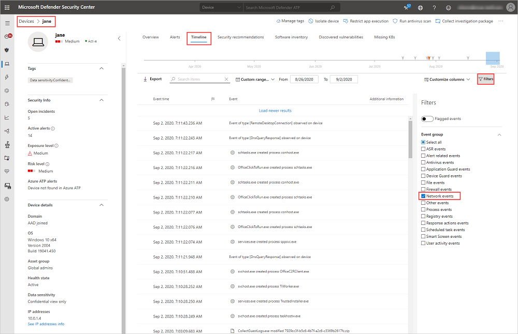Open the Discovered vulnerabilities tab

click(x=341, y=37)
